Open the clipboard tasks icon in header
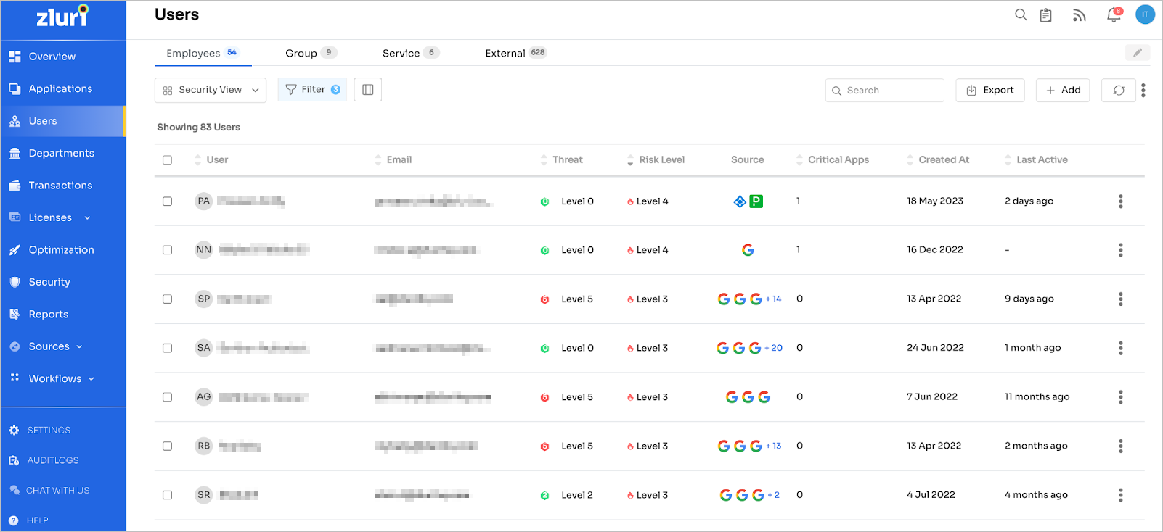Screen dimensions: 1163x532 (x=1046, y=15)
